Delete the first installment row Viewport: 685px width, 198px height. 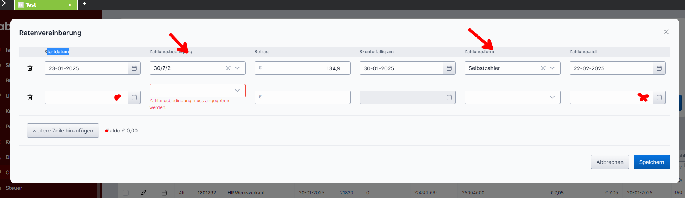(30, 68)
